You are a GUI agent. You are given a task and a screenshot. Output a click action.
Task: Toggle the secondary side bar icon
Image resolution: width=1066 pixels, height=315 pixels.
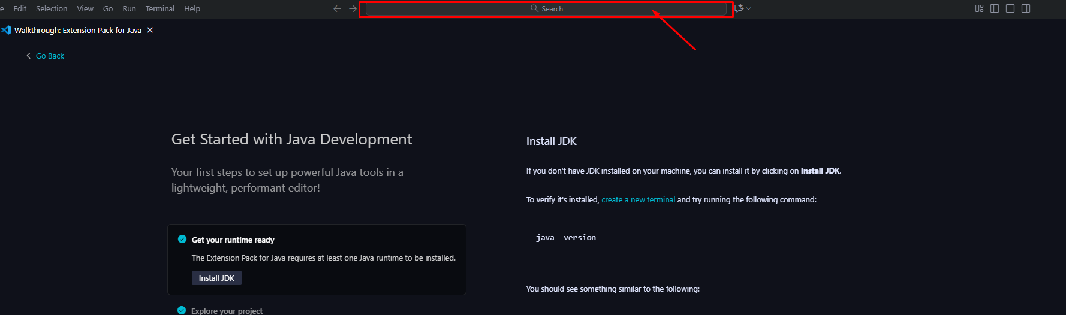pyautogui.click(x=1026, y=8)
